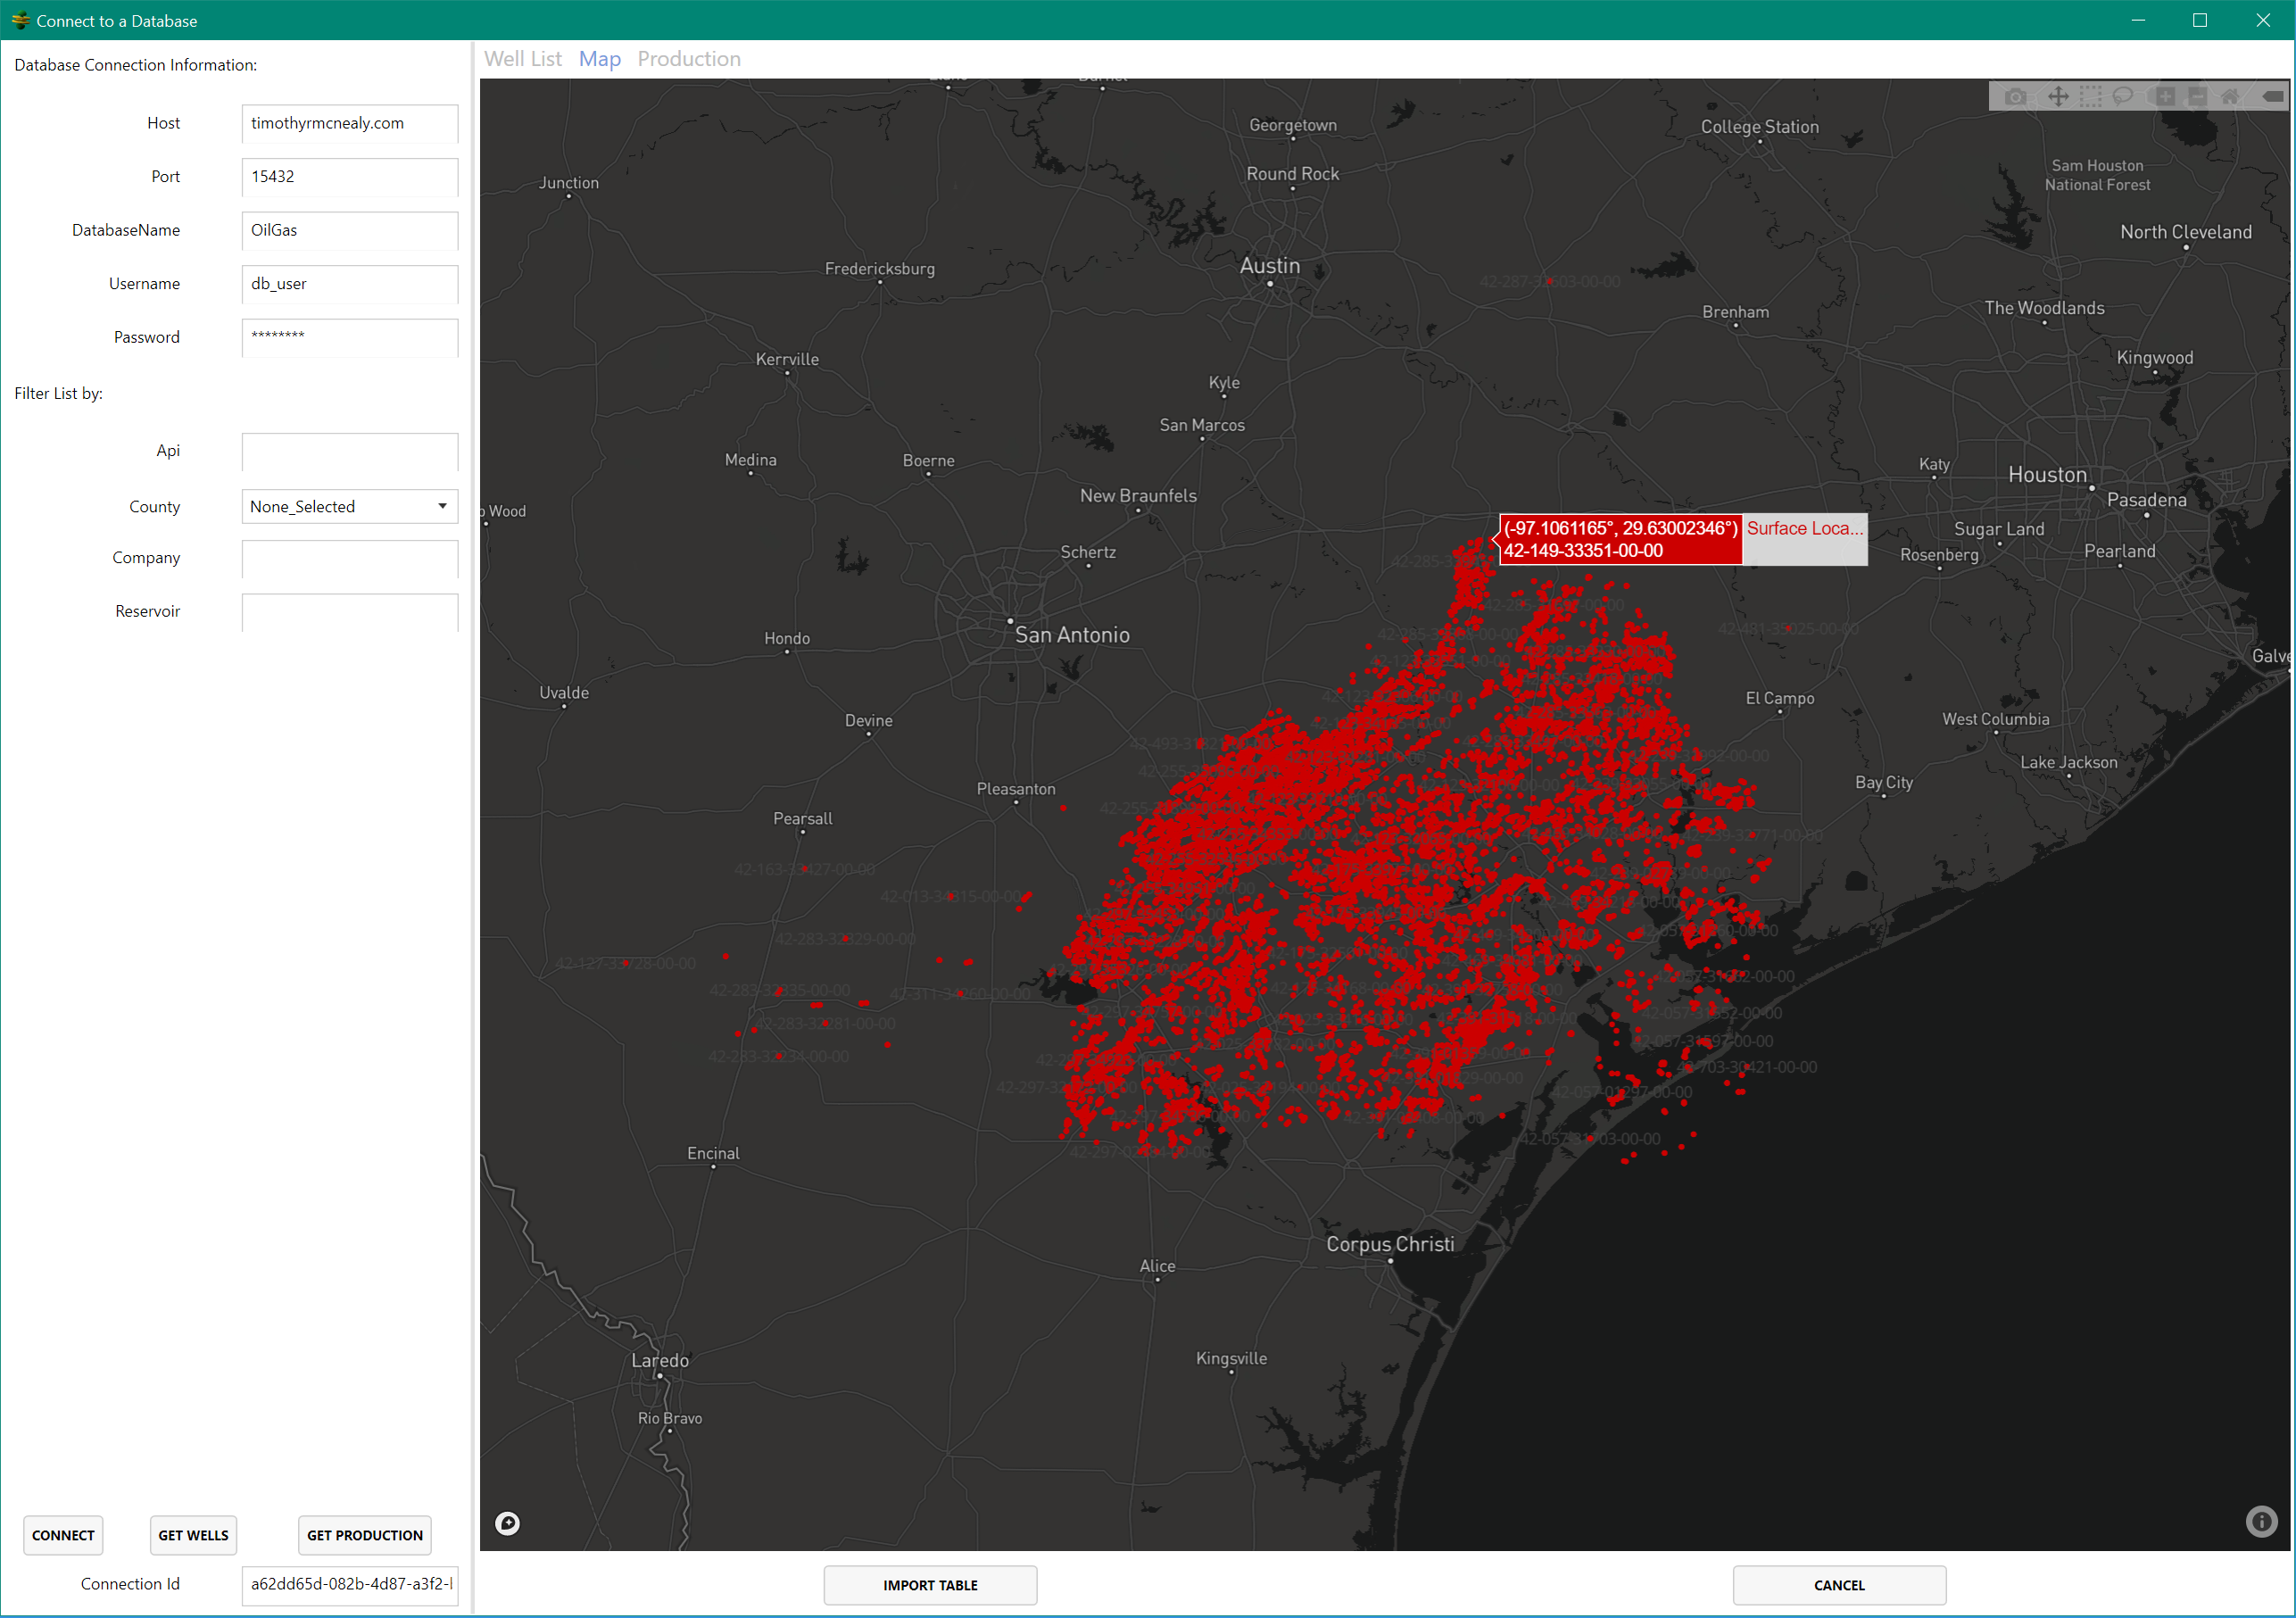Image resolution: width=2296 pixels, height=1618 pixels.
Task: Switch to the Well List tab
Action: [x=523, y=59]
